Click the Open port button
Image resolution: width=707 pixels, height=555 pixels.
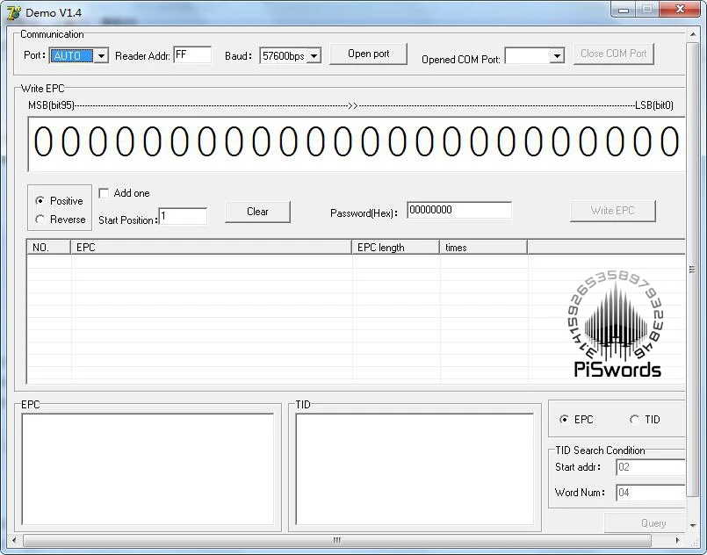368,54
